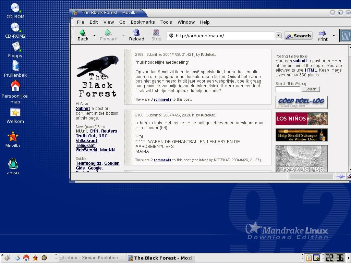Click the Mozilla star icon in panel
The image size is (351, 263).
[x=35, y=258]
